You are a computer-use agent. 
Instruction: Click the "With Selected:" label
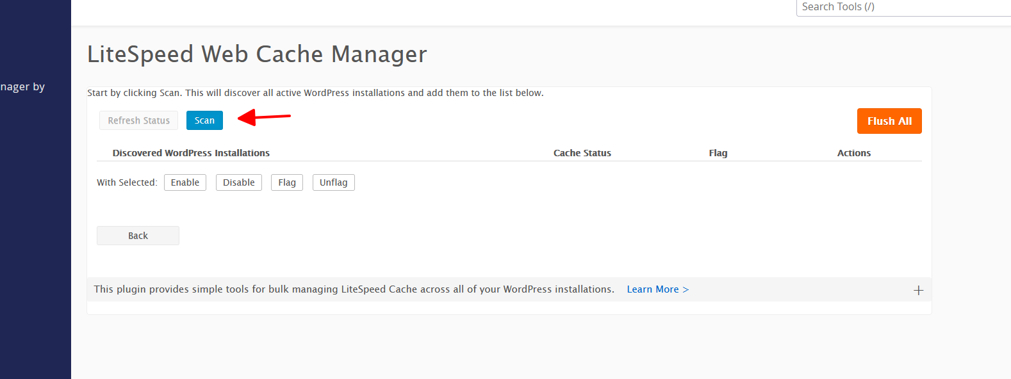127,182
